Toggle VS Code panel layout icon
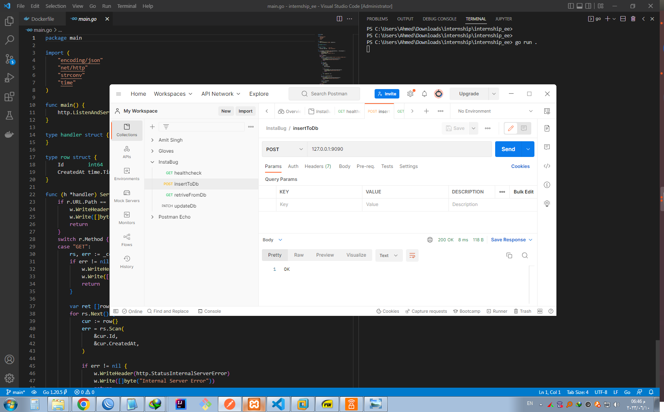664x412 pixels. (579, 6)
